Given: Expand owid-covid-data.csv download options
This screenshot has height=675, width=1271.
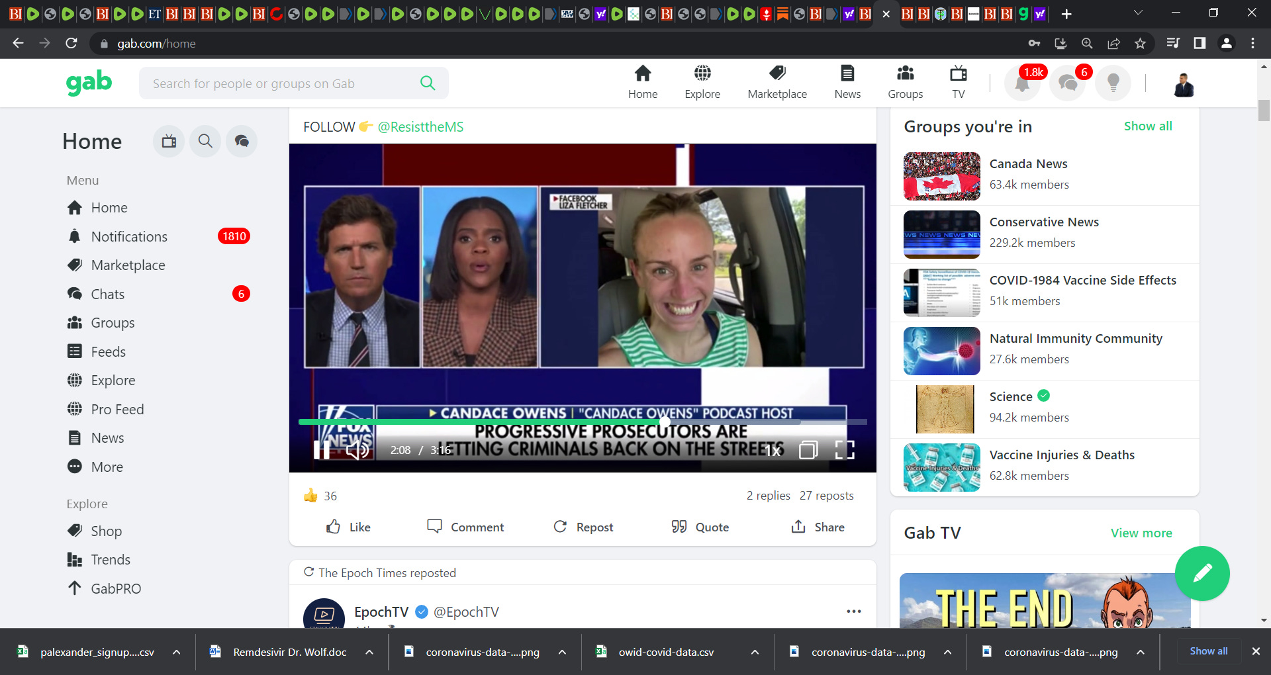Looking at the screenshot, I should pyautogui.click(x=755, y=652).
